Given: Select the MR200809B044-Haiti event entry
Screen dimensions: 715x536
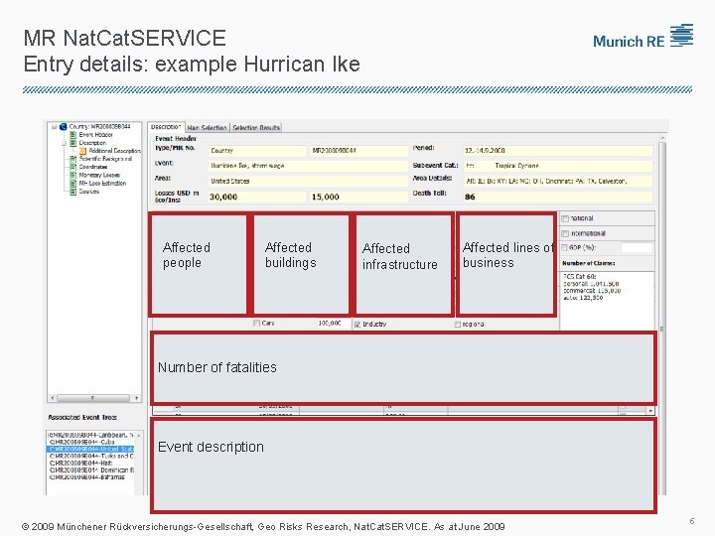Looking at the screenshot, I should click(x=90, y=464).
